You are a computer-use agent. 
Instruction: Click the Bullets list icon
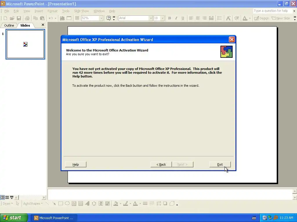pos(220,18)
